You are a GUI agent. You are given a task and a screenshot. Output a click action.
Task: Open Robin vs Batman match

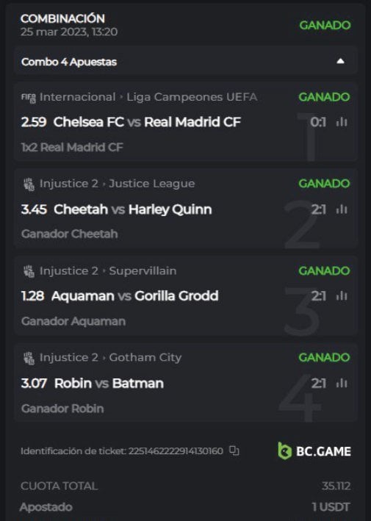pos(109,383)
